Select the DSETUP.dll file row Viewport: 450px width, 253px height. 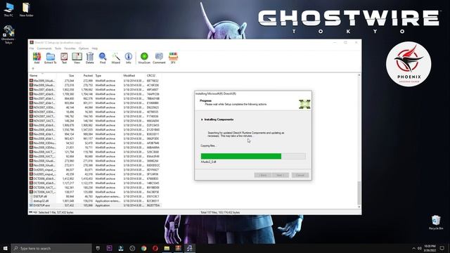(x=95, y=197)
